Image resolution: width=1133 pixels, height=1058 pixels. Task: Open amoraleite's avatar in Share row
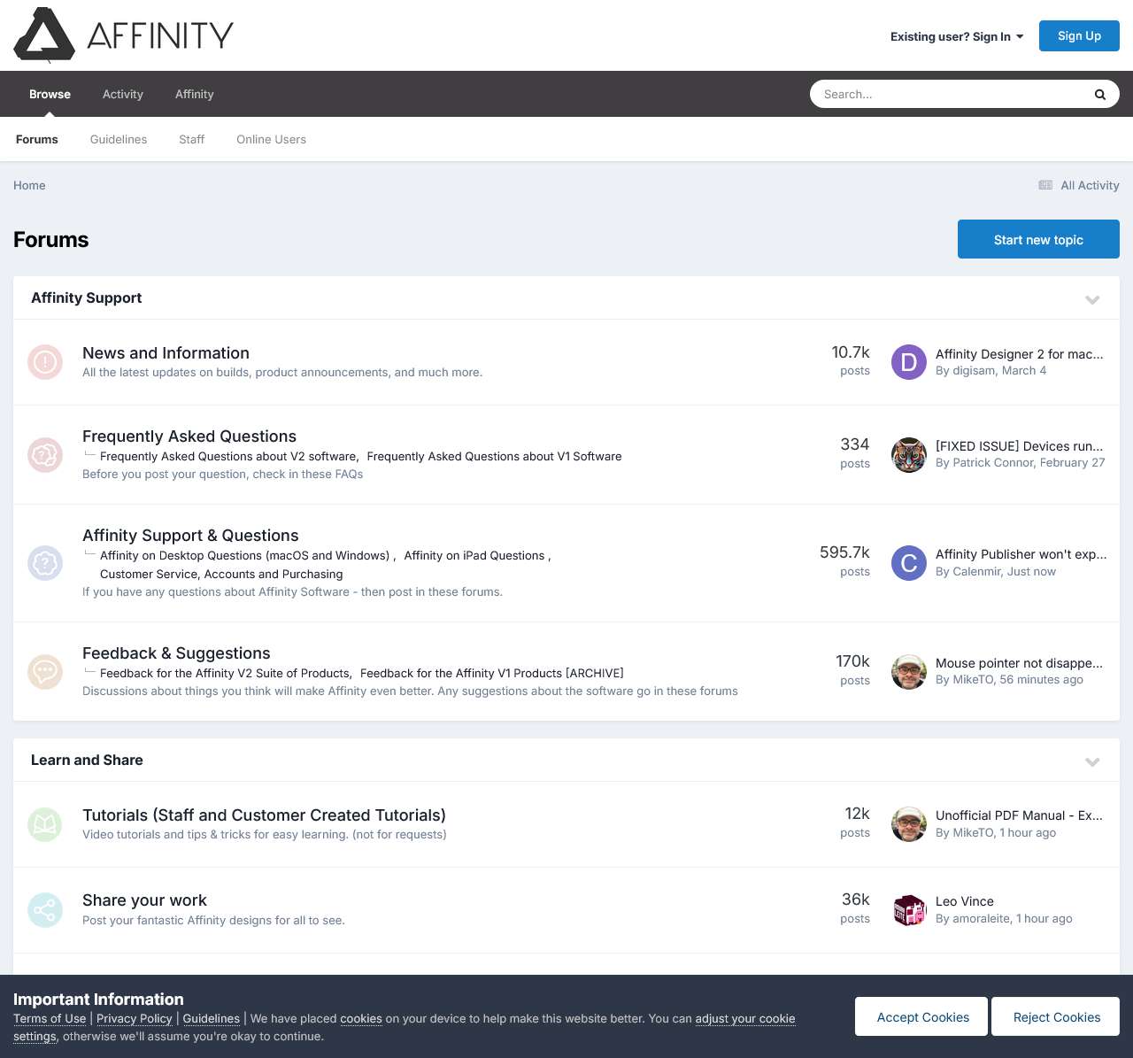coord(909,910)
